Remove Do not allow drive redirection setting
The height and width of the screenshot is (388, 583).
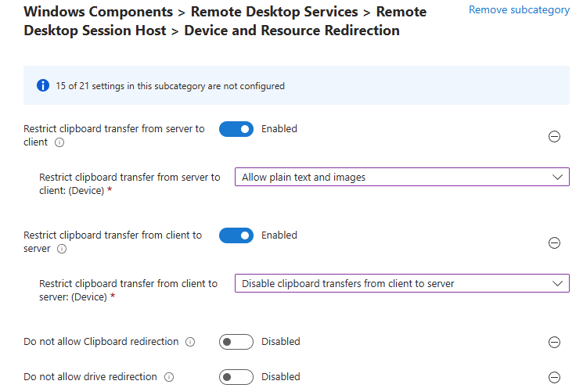554,377
